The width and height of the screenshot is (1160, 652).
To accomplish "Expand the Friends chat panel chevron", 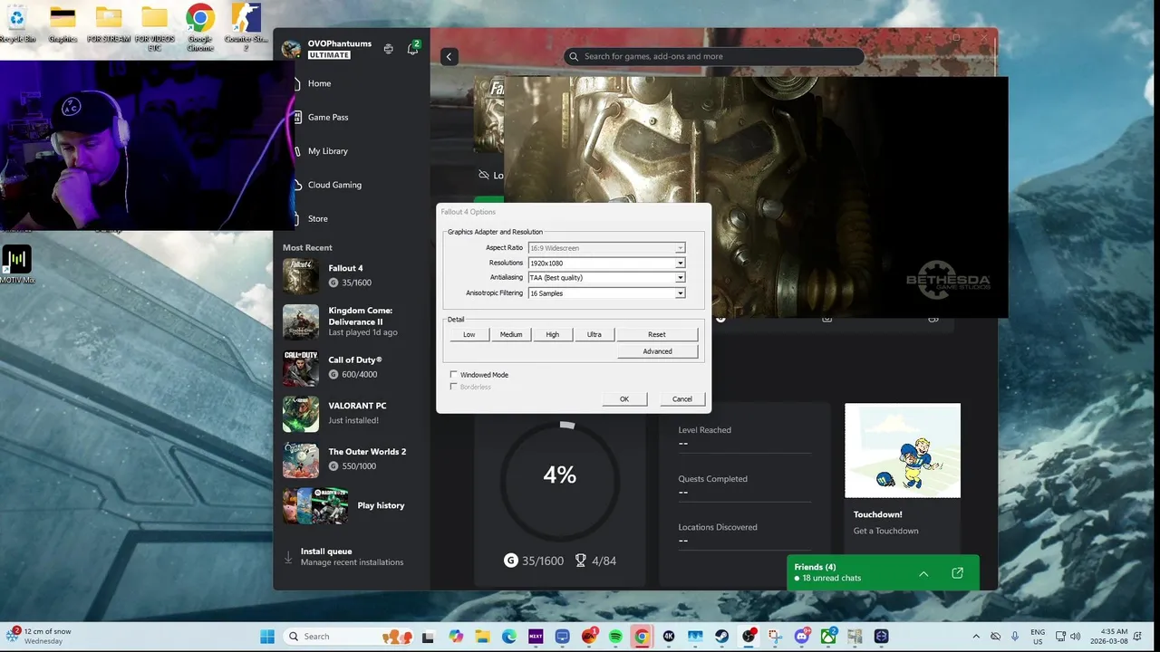I will point(923,573).
